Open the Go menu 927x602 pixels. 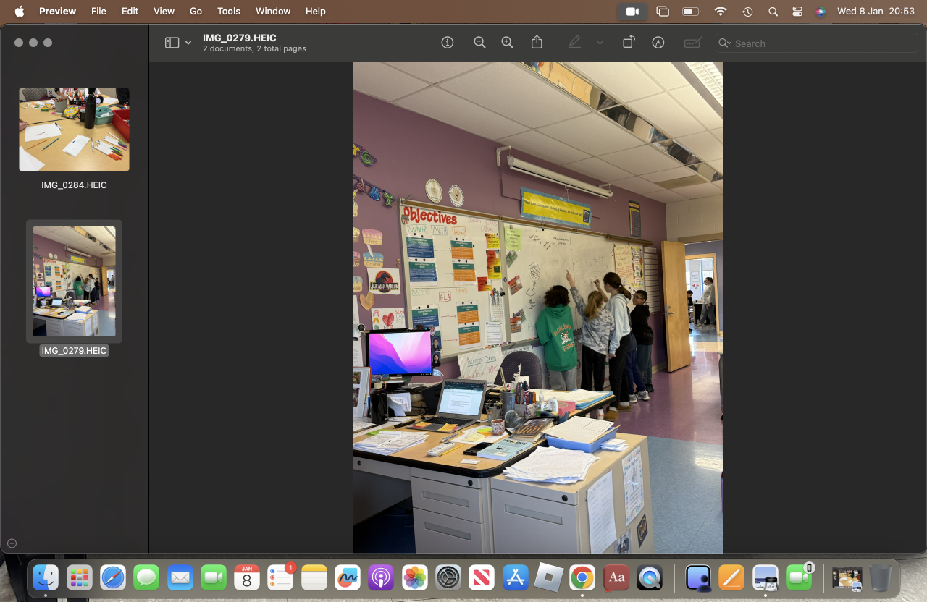196,11
